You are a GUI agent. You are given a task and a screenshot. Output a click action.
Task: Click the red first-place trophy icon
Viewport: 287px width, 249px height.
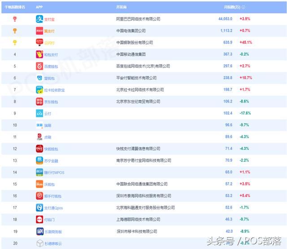point(15,19)
